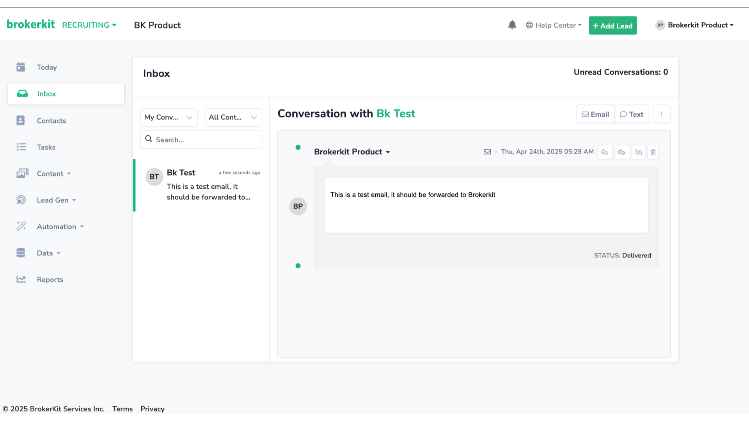This screenshot has height=421, width=749.
Task: Select the Bk Test conversation row
Action: (201, 185)
